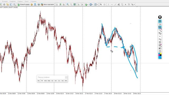Toggle chart shift icon
This screenshot has height=95, width=169.
(x=82, y=4)
